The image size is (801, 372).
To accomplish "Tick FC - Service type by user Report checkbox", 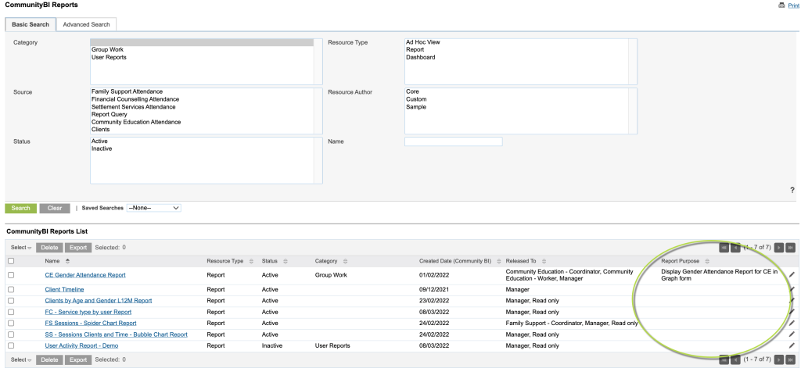I will point(11,312).
